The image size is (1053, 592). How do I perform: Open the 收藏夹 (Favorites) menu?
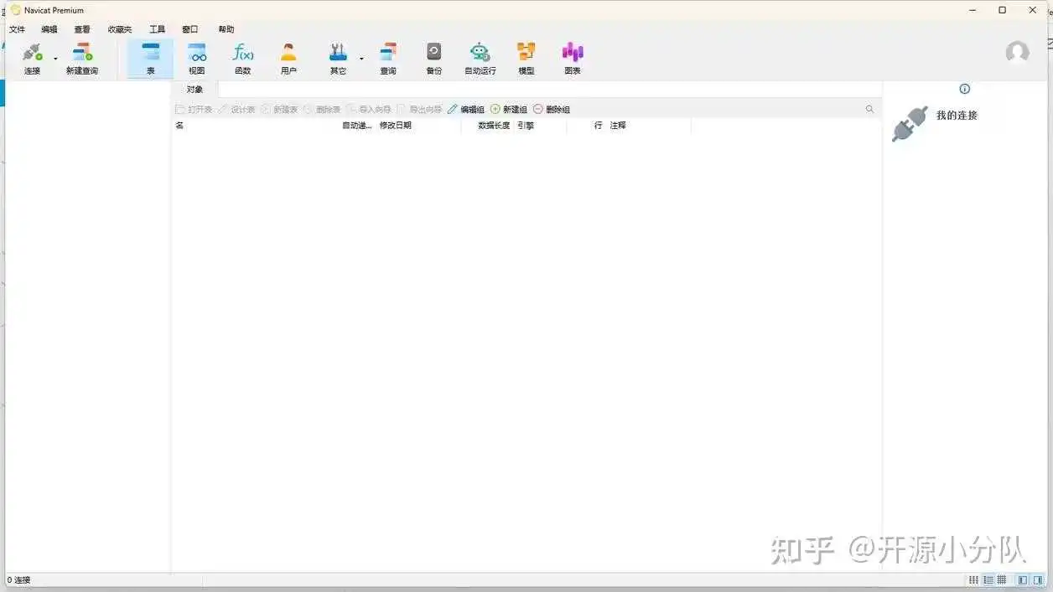[x=120, y=29]
